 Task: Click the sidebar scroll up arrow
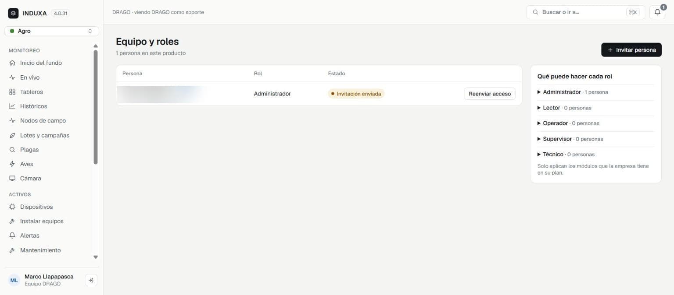click(x=96, y=46)
